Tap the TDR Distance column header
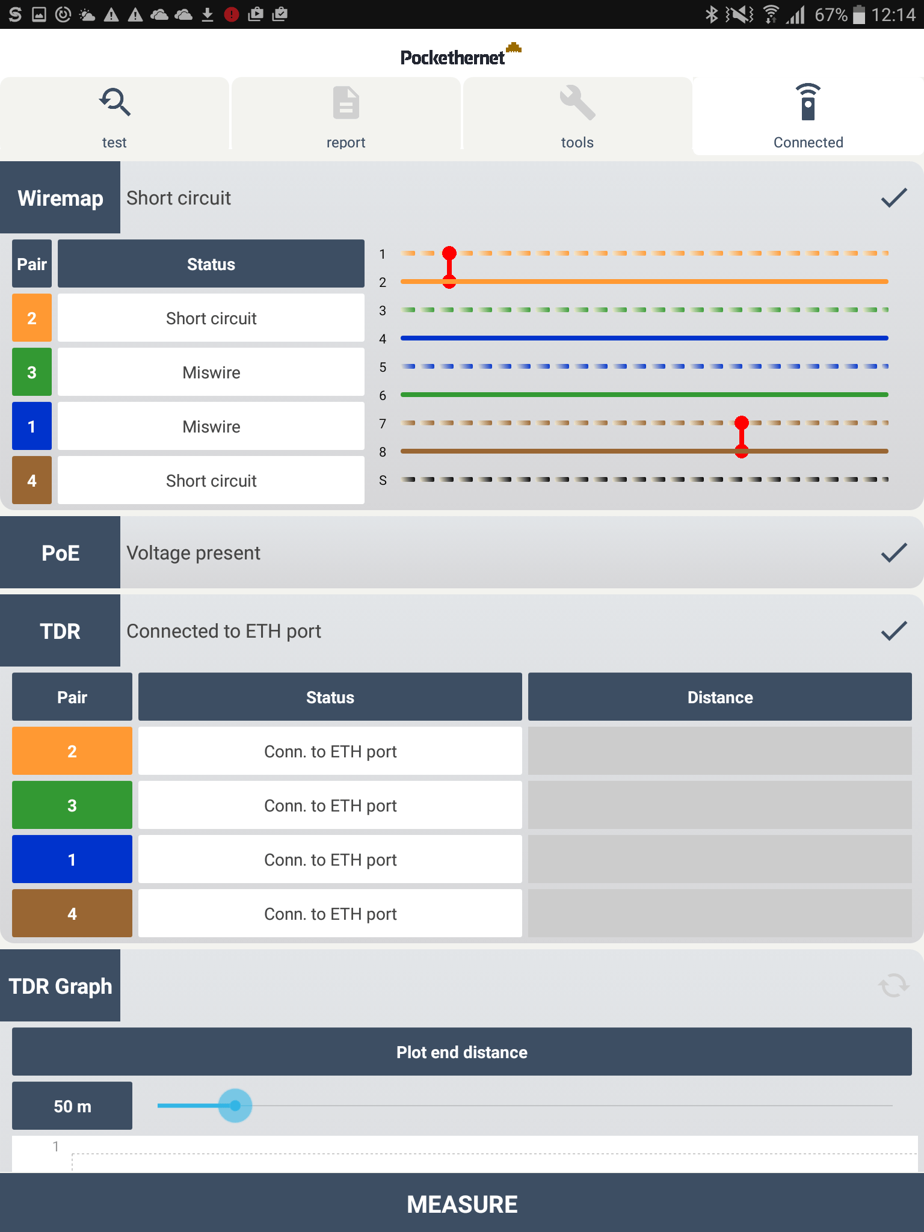This screenshot has width=924, height=1232. 720,697
